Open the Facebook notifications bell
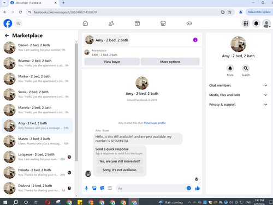The height and width of the screenshot is (205, 273). click(256, 23)
